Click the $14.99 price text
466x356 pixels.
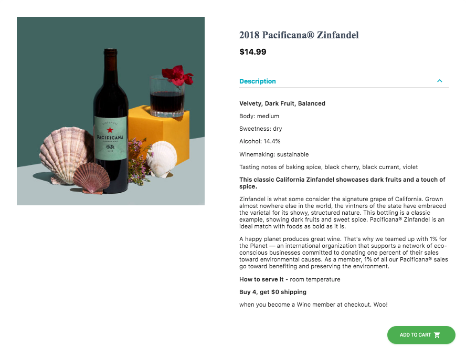coord(253,52)
